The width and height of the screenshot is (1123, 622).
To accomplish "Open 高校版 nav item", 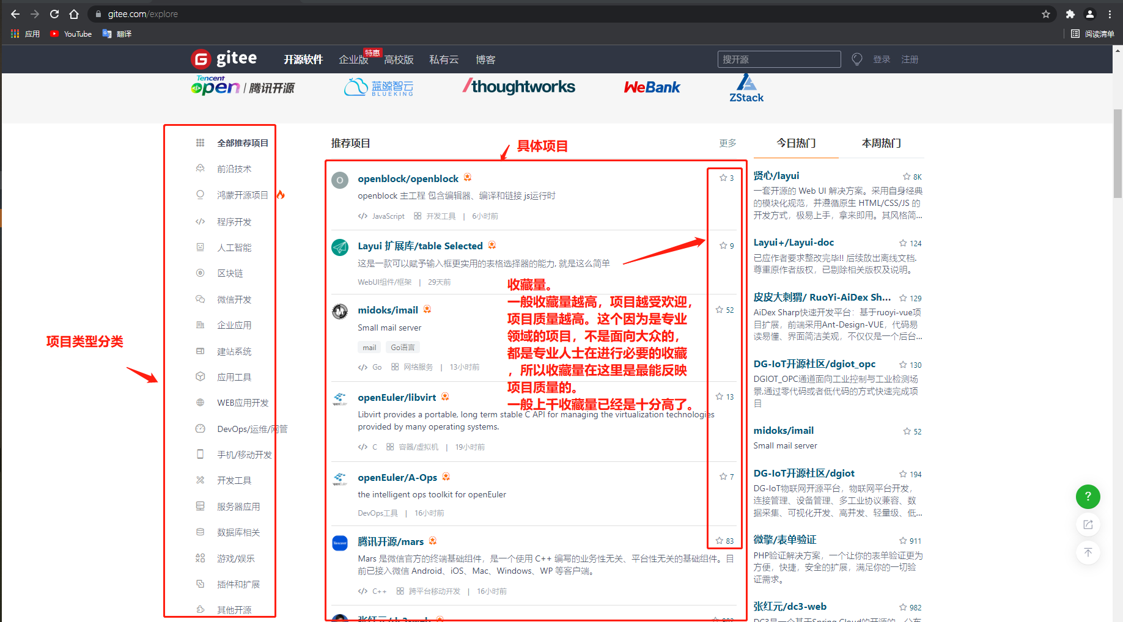I will pyautogui.click(x=399, y=59).
